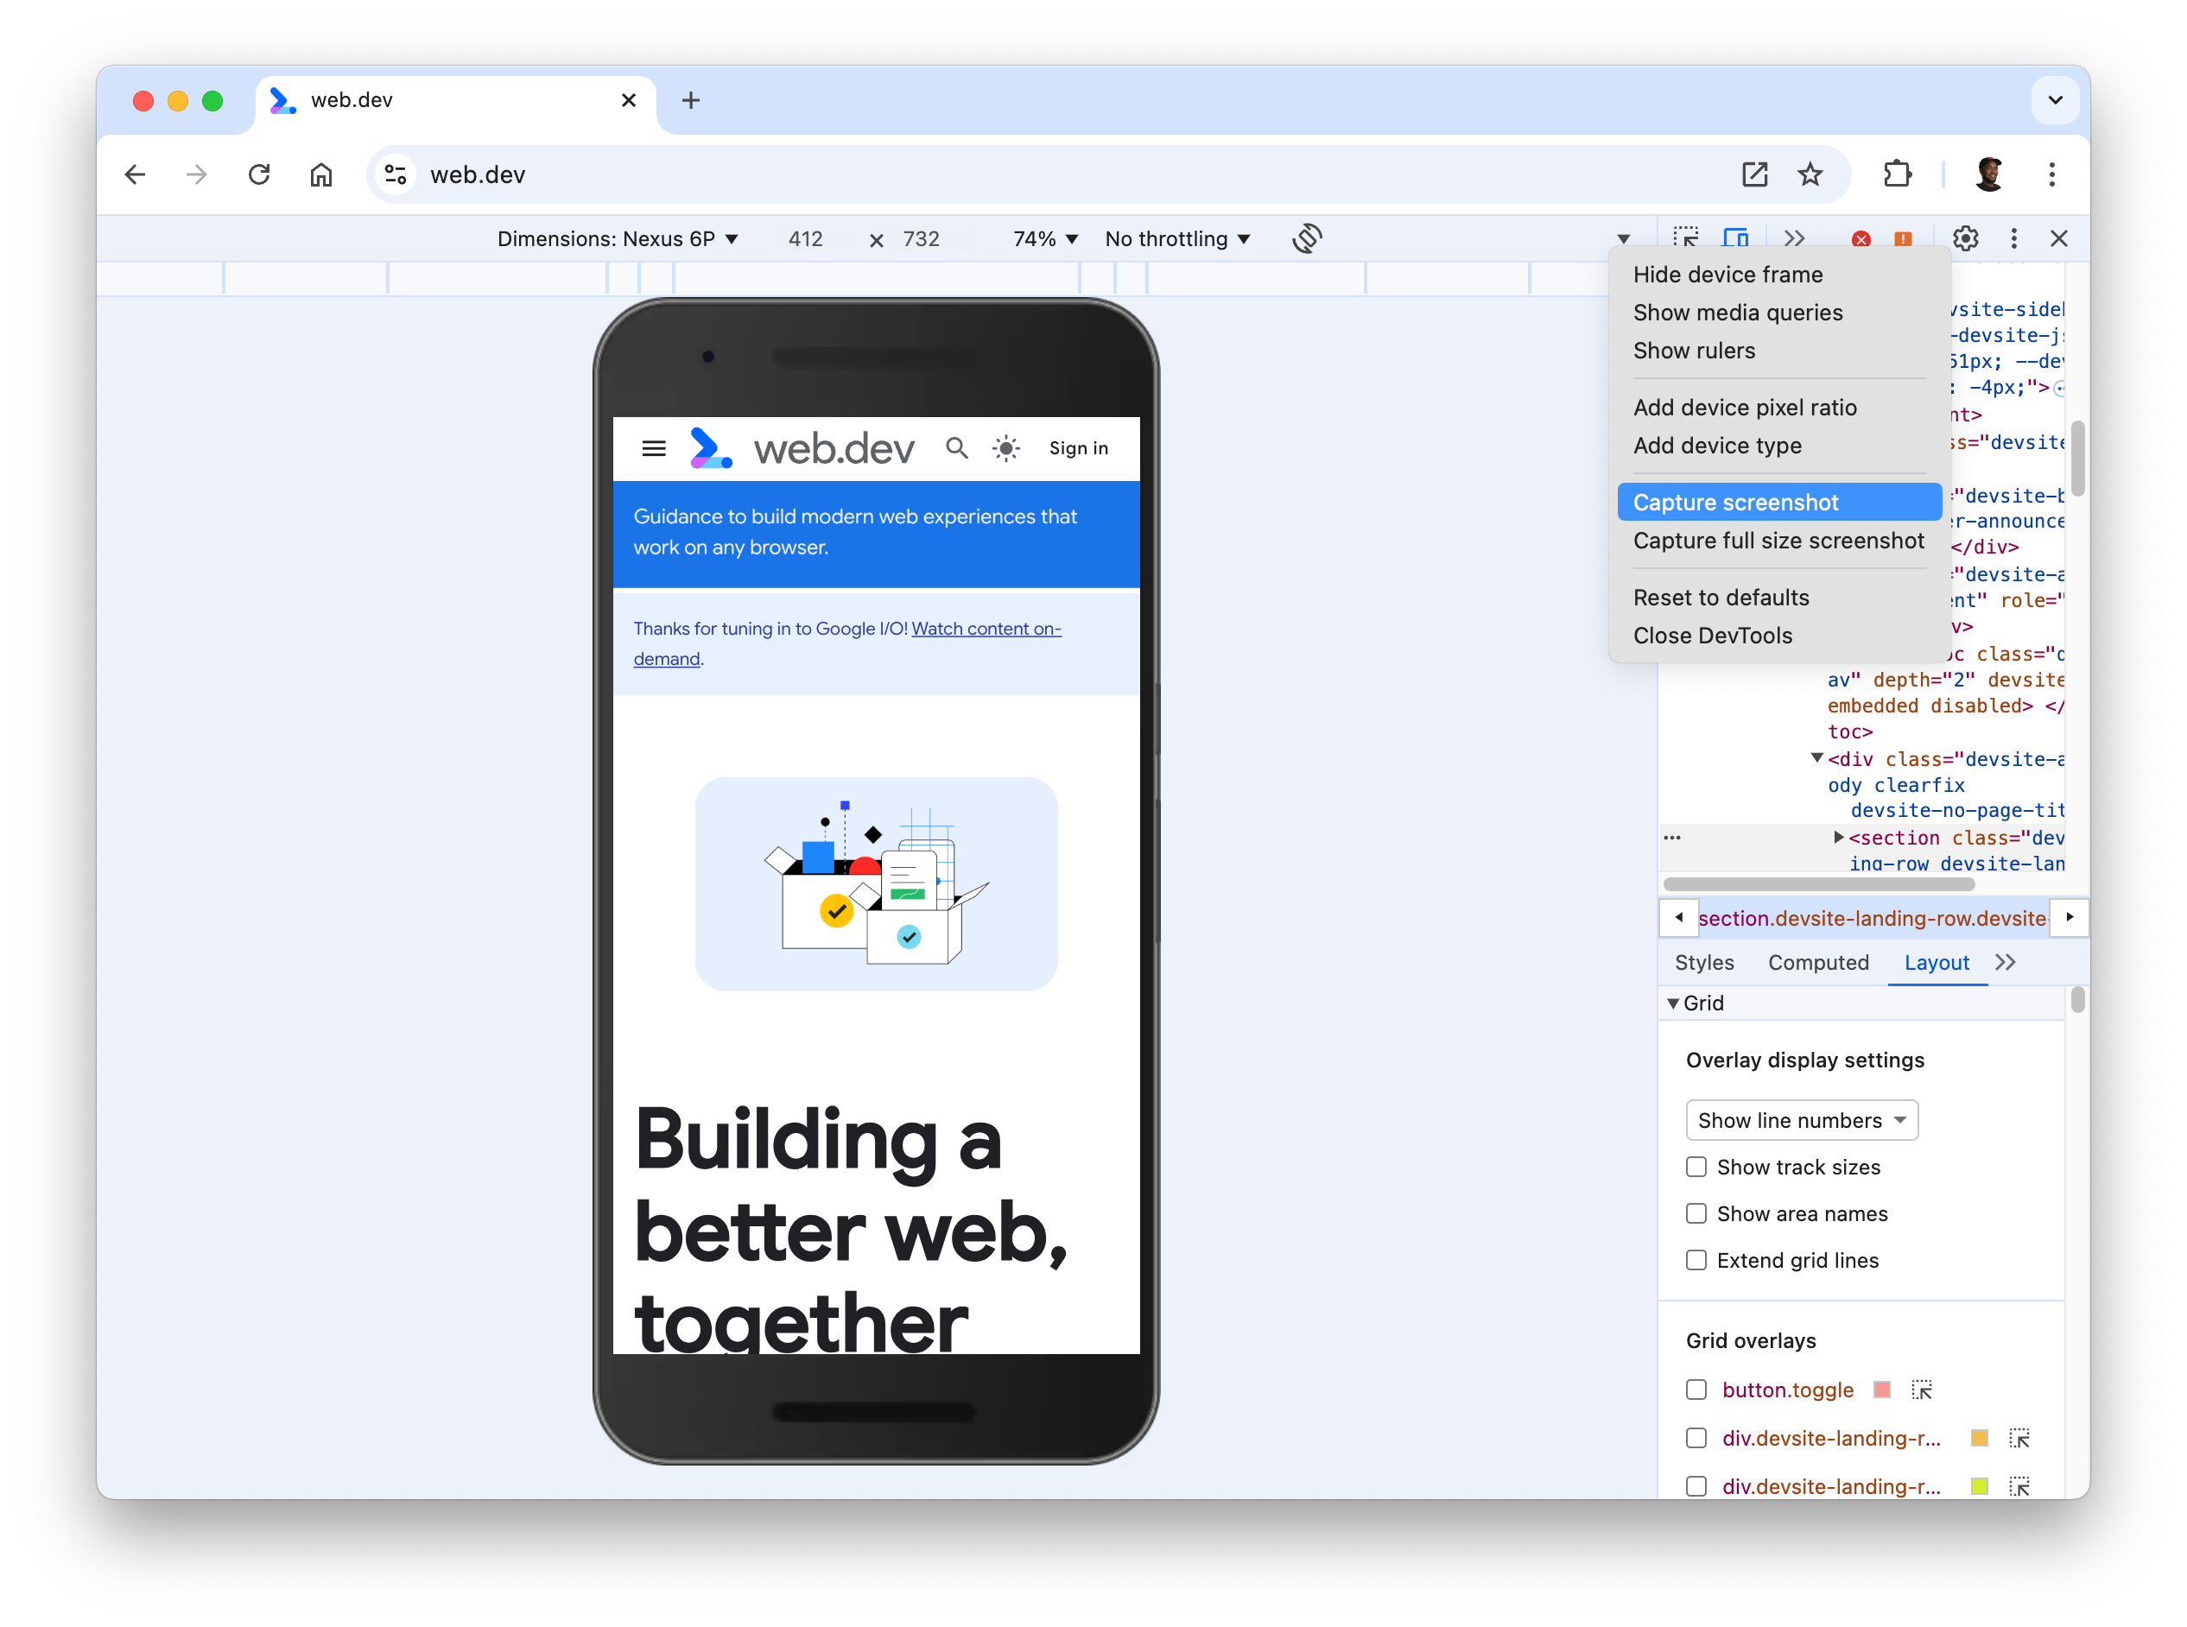2187x1627 pixels.
Task: Enable Extend grid lines checkbox
Action: [x=1696, y=1260]
